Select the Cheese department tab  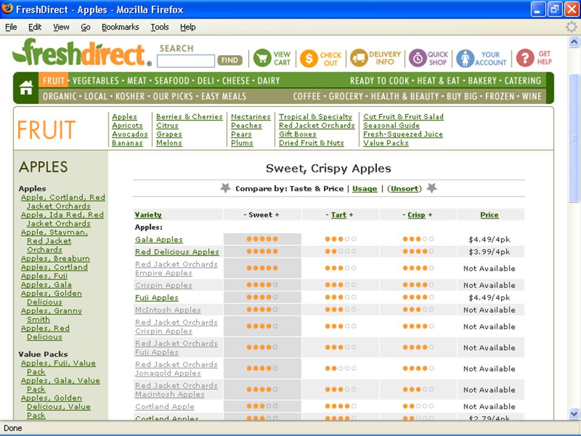235,81
